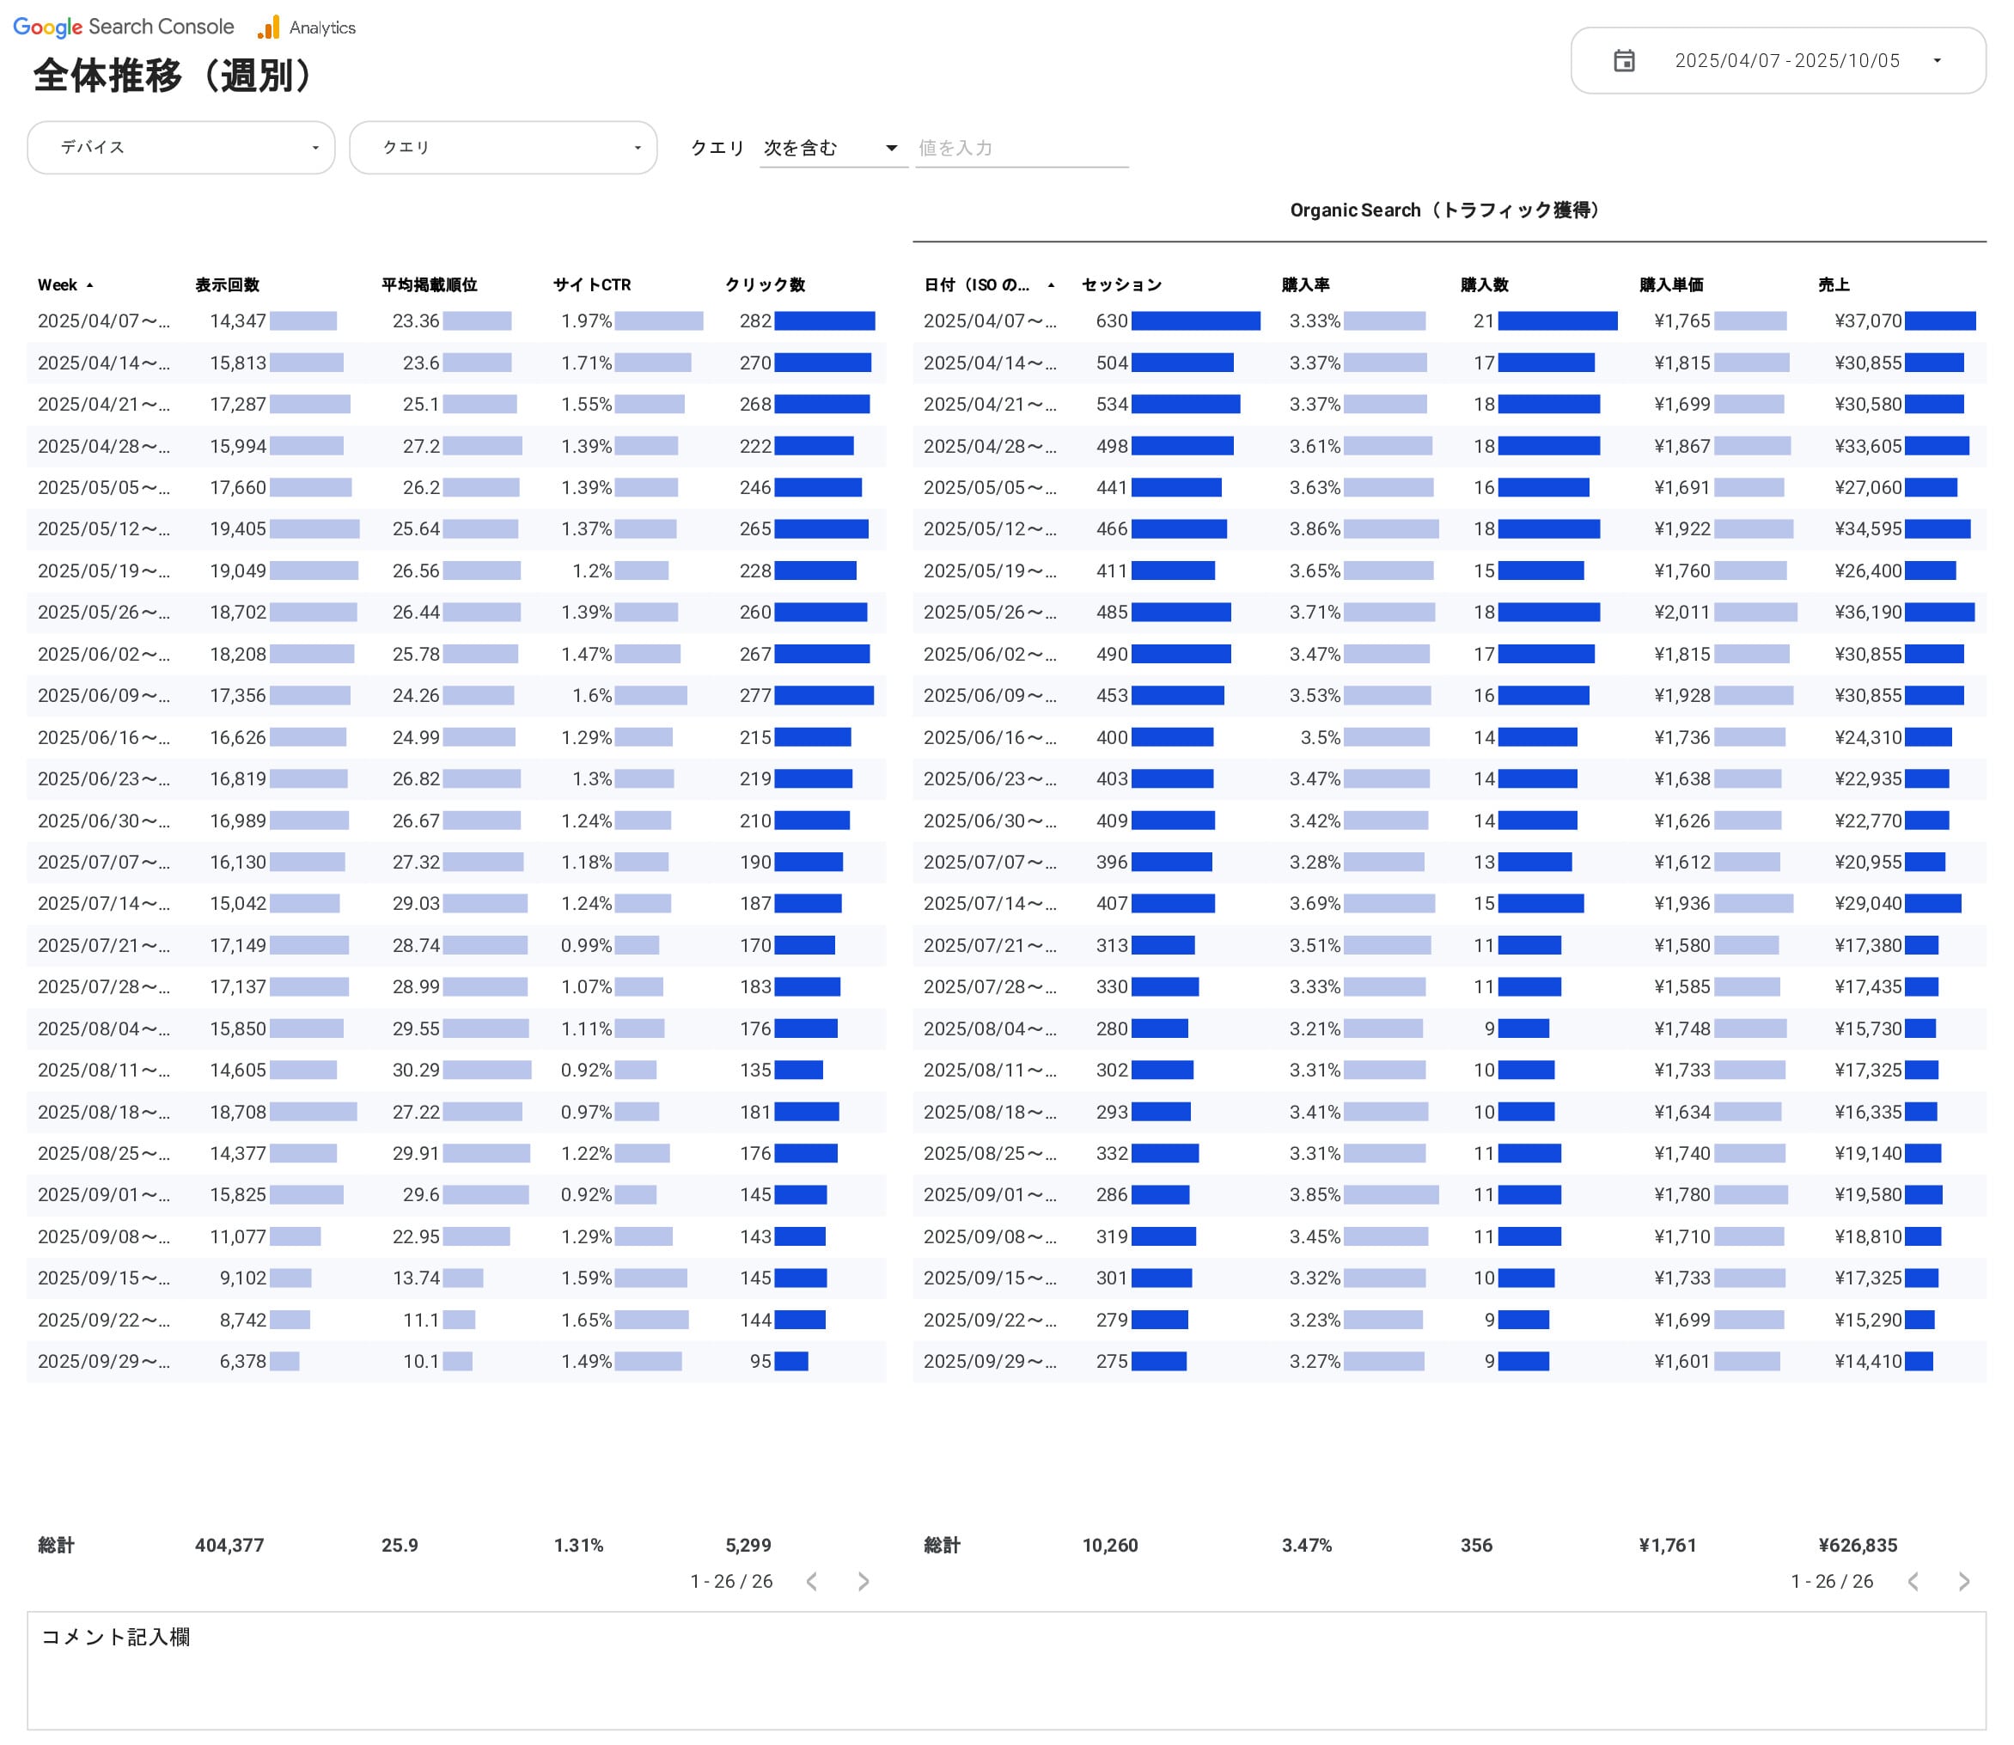Click the コメント記入欄 comment box
This screenshot has width=2014, height=1745.
pos(1006,1670)
